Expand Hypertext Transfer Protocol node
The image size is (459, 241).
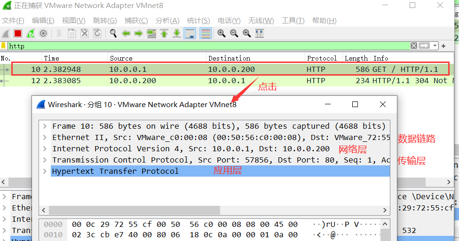pos(45,171)
